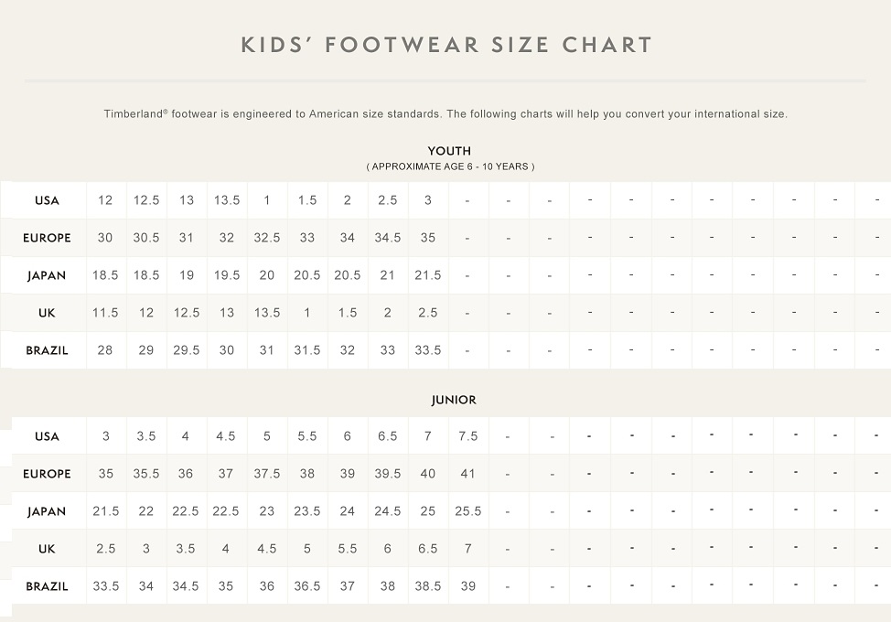Select the JUNIOR table heading
Viewport: 891px width, 622px height.
click(x=454, y=400)
